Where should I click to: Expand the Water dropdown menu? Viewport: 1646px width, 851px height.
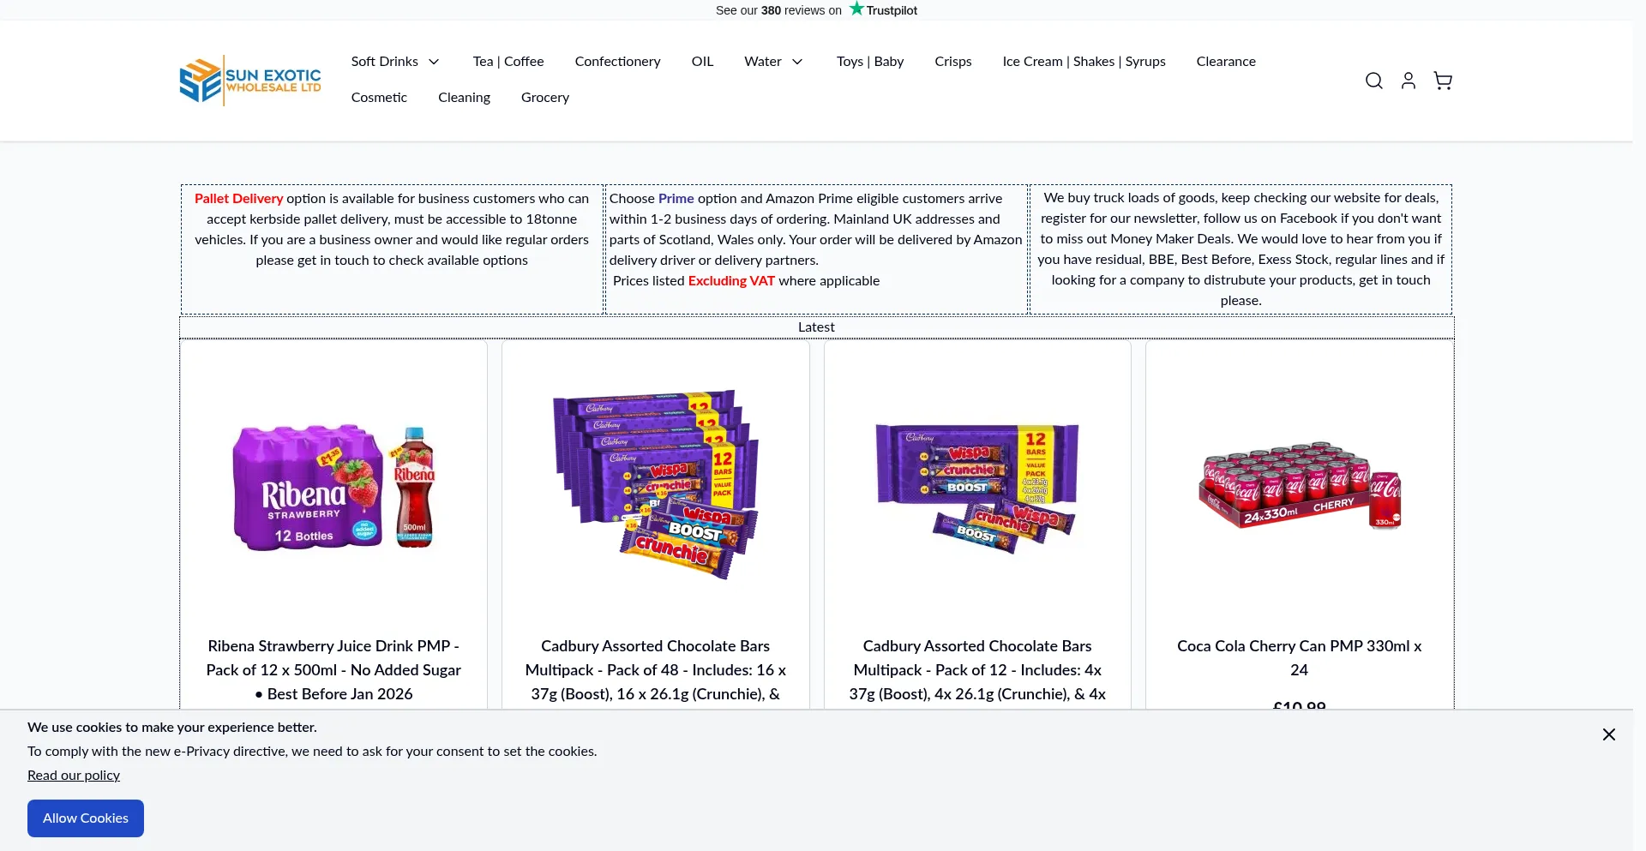pos(773,62)
